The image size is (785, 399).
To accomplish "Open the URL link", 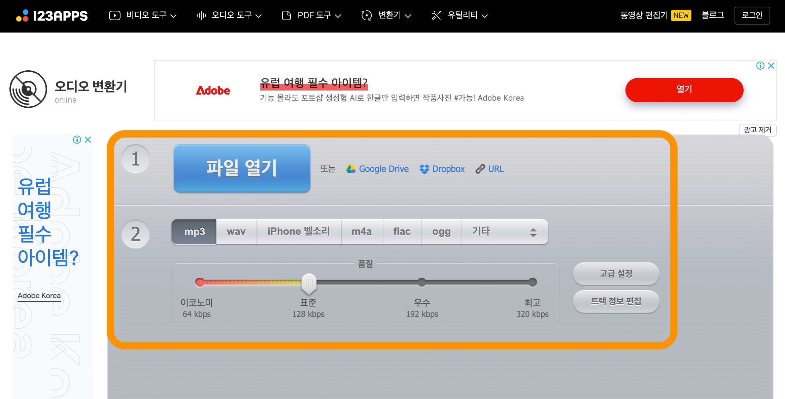I will pos(496,169).
